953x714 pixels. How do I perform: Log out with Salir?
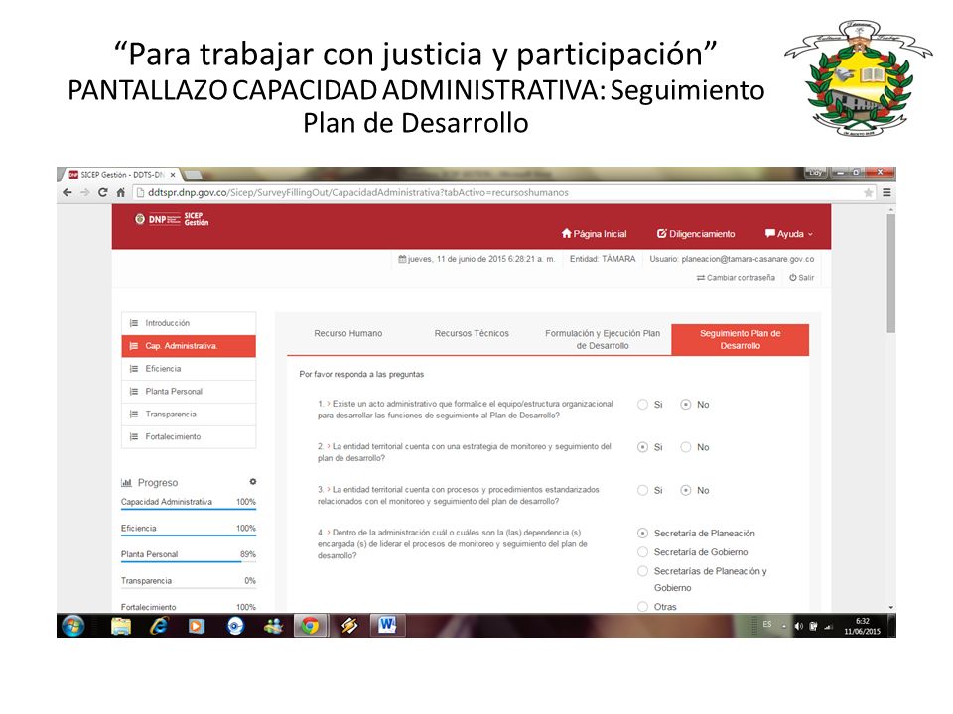pyautogui.click(x=802, y=277)
